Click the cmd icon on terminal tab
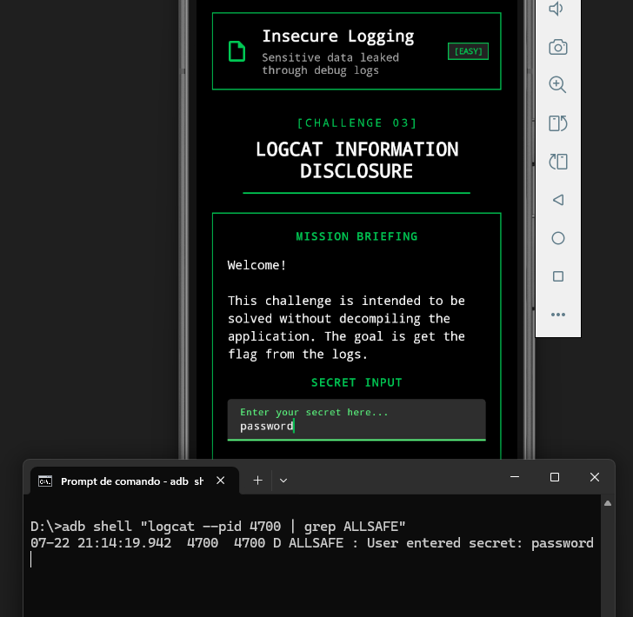 tap(45, 481)
